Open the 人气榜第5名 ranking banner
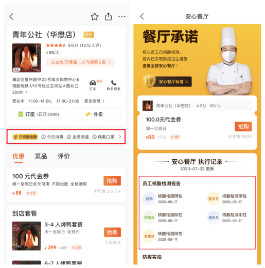Image resolution: width=265 pixels, height=268 pixels. tap(80, 62)
